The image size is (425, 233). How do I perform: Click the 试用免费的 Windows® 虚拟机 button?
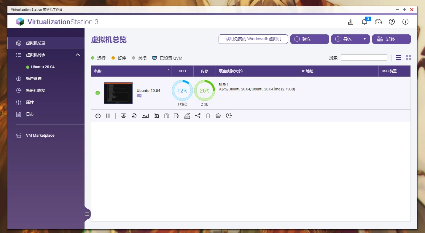[x=253, y=39]
